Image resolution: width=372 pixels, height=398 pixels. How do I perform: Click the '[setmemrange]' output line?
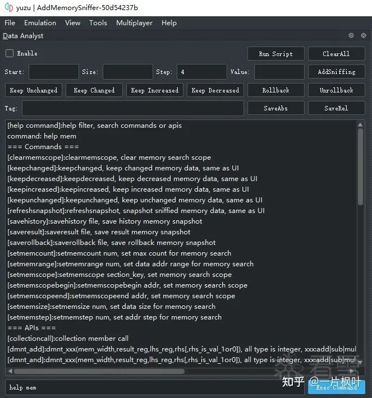[130, 264]
